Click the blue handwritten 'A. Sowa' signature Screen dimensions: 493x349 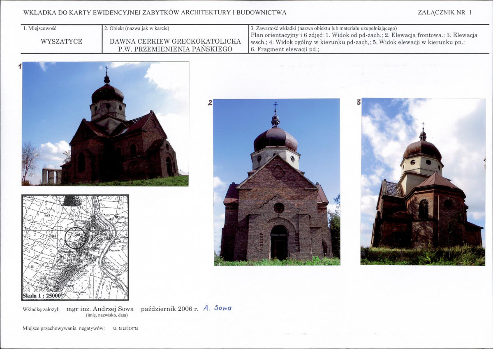pyautogui.click(x=218, y=308)
